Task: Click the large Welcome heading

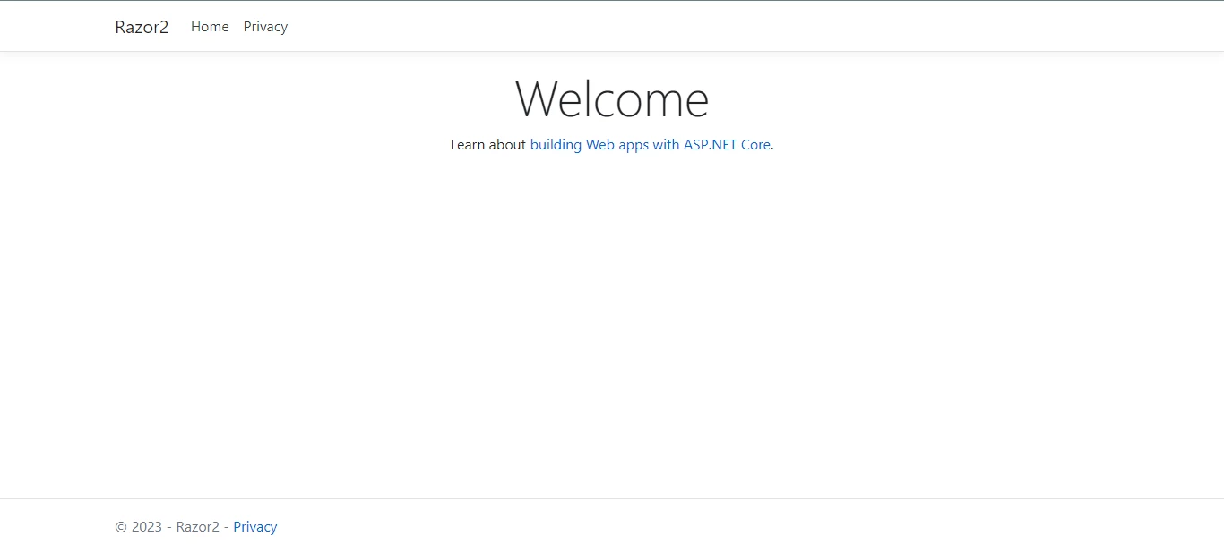Action: click(x=612, y=98)
